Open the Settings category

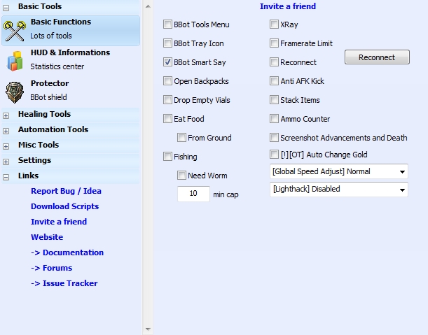pos(34,160)
